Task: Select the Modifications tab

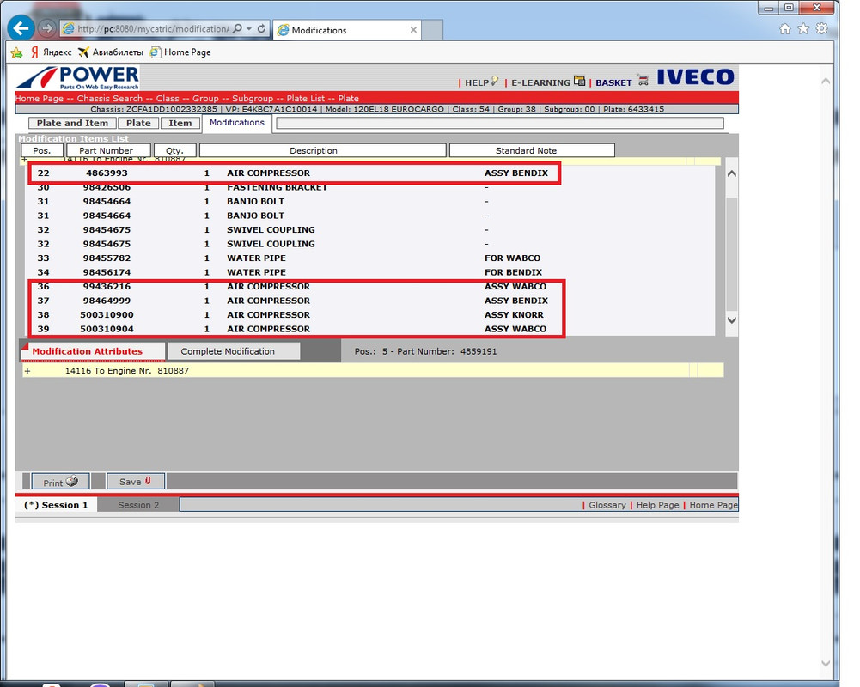Action: coord(237,122)
